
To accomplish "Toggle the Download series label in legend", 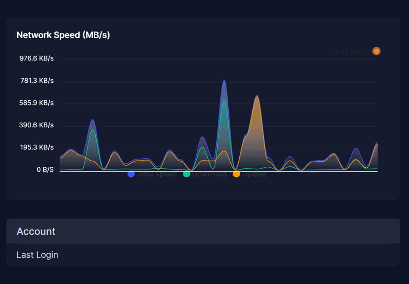I will (210, 174).
